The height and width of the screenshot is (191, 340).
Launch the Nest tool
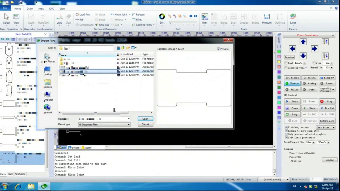[x=205, y=19]
